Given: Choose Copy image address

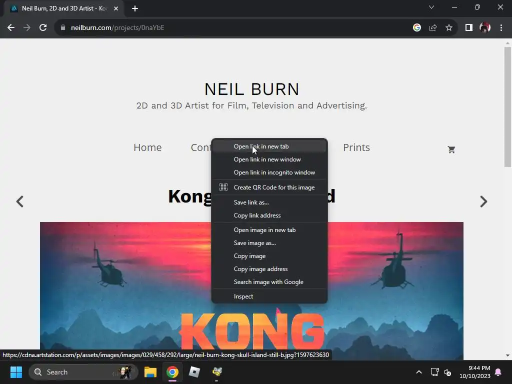Looking at the screenshot, I should click(269, 269).
